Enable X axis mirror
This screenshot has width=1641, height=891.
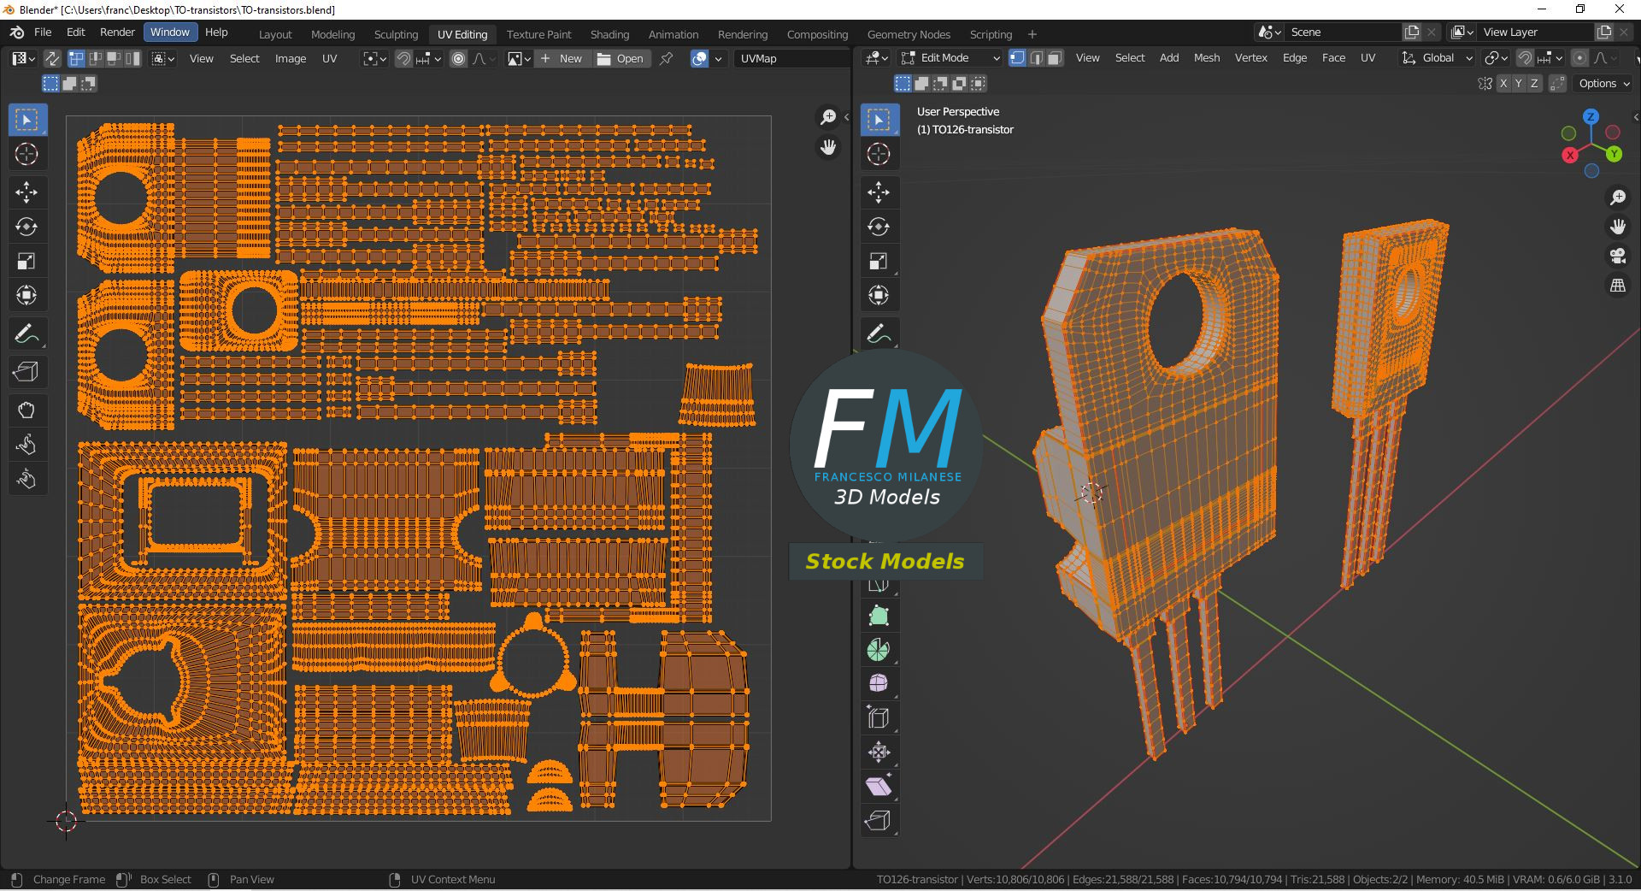[x=1503, y=83]
